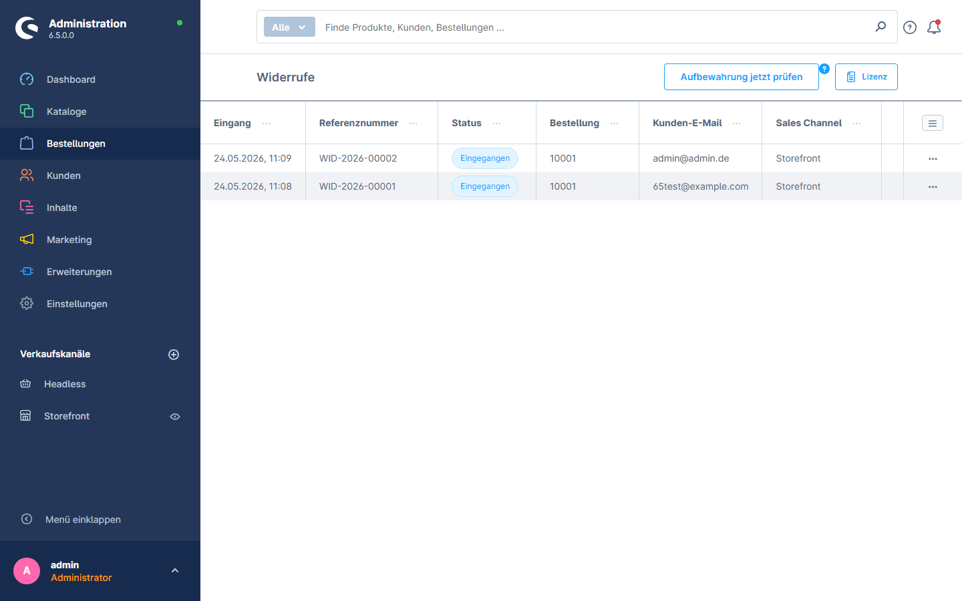
Task: Click Aufbewahrung jetzt prüfen button
Action: (742, 77)
